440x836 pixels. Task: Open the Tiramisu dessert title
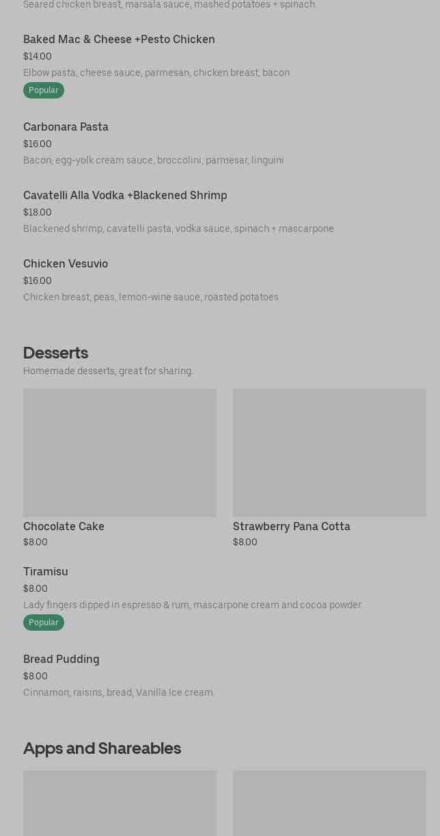pyautogui.click(x=46, y=572)
